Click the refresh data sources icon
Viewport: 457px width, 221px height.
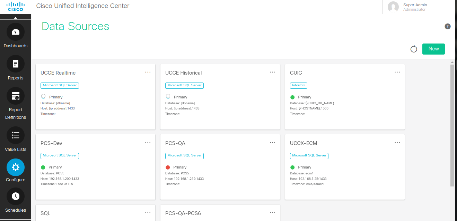tap(414, 49)
